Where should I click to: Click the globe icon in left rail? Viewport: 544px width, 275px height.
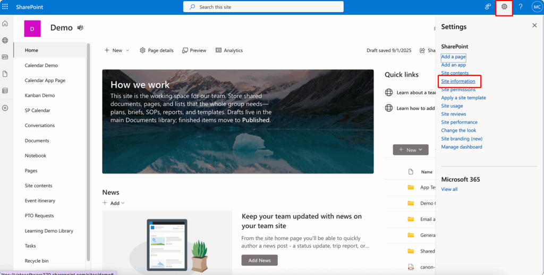point(5,40)
